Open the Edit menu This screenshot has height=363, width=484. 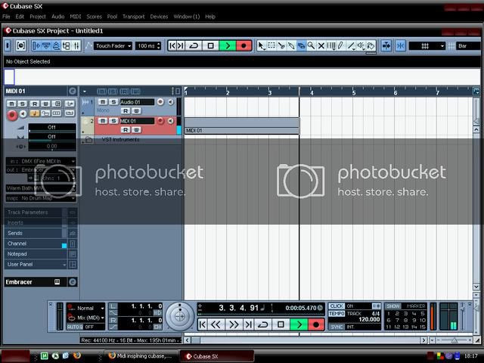tap(20, 17)
